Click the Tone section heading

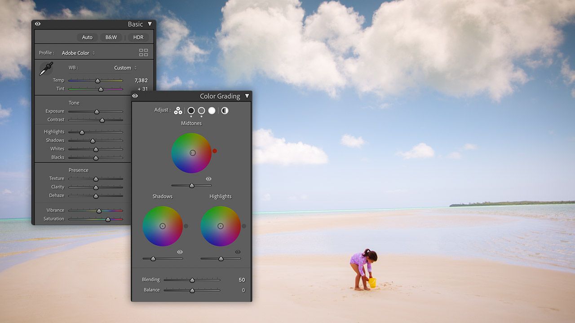click(74, 103)
